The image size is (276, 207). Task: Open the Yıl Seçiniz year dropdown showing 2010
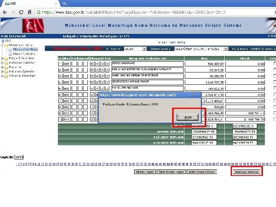[135, 49]
